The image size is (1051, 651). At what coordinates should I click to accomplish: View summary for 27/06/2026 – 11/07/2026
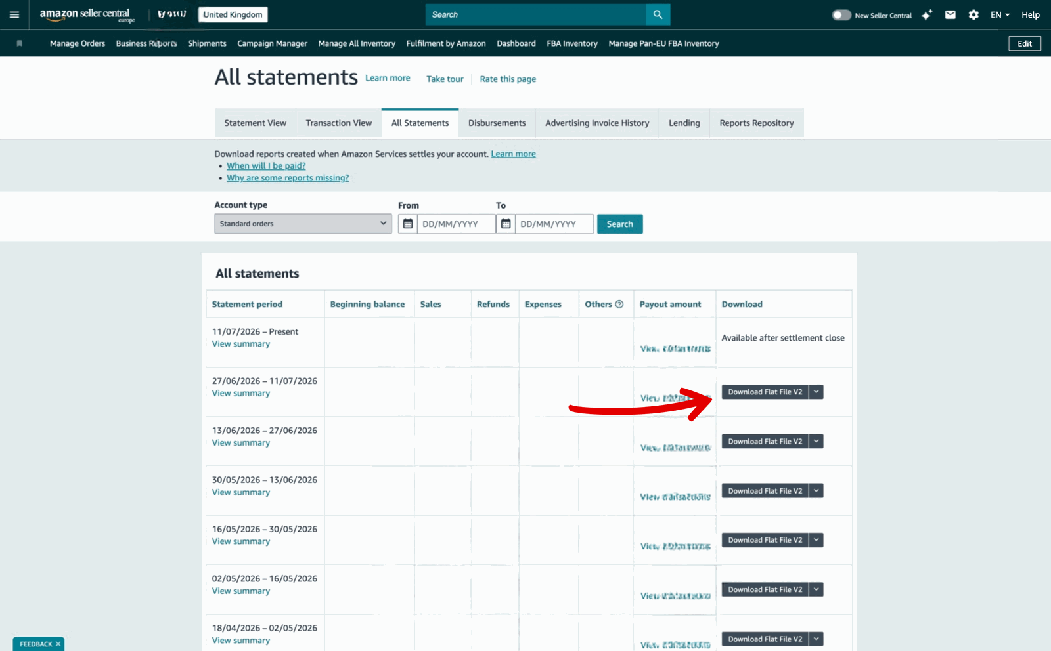coord(240,393)
